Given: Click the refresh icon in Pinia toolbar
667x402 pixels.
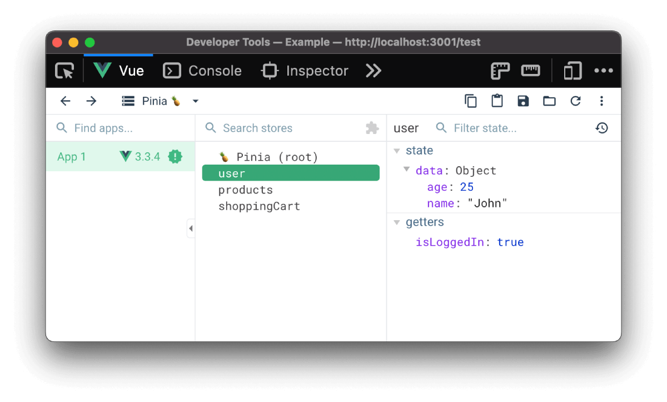Looking at the screenshot, I should pyautogui.click(x=575, y=101).
